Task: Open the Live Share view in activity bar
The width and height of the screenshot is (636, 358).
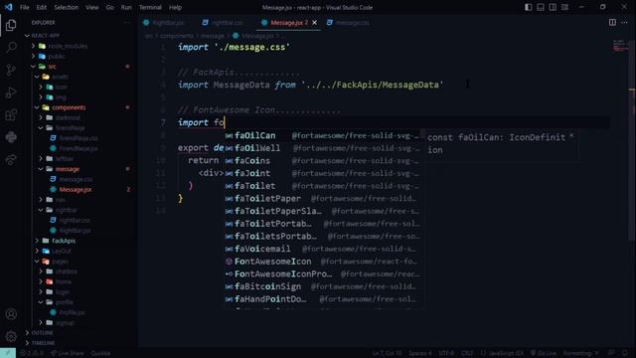Action: point(11,159)
